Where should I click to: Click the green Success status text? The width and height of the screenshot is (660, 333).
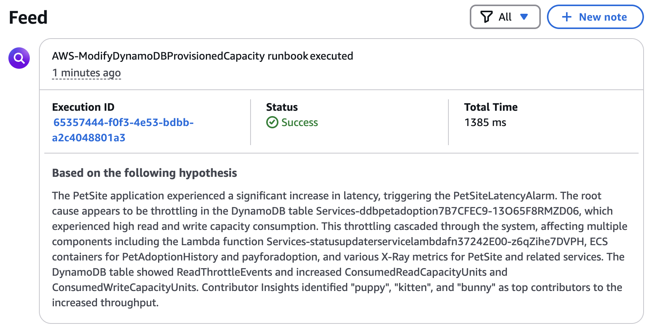point(299,122)
